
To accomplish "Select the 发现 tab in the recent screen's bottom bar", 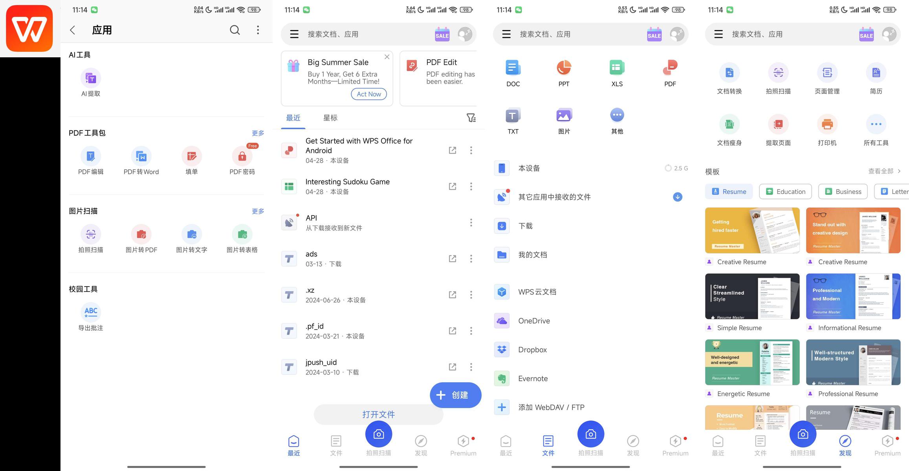I will click(421, 445).
